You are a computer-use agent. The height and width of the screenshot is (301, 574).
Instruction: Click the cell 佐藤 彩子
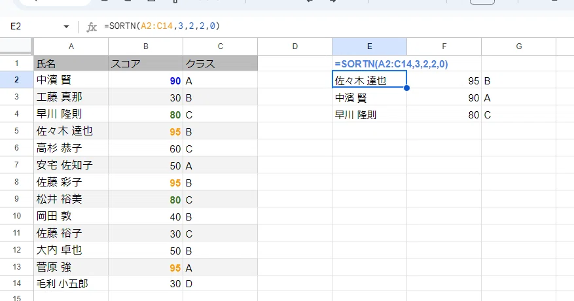71,182
